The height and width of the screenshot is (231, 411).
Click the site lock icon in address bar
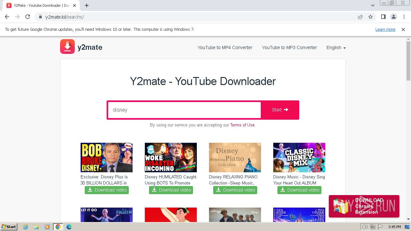point(40,17)
